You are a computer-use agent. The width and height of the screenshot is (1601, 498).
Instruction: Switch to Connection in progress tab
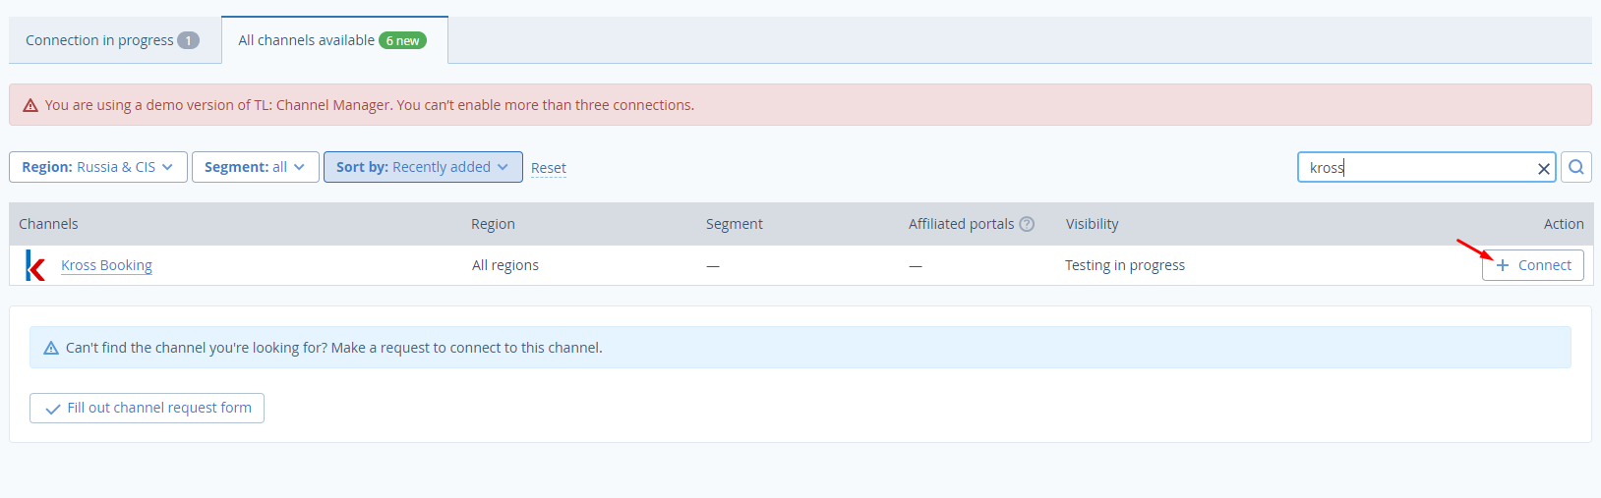[112, 40]
